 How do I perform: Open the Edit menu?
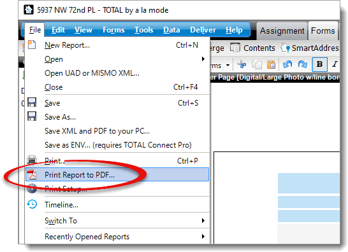[x=58, y=30]
